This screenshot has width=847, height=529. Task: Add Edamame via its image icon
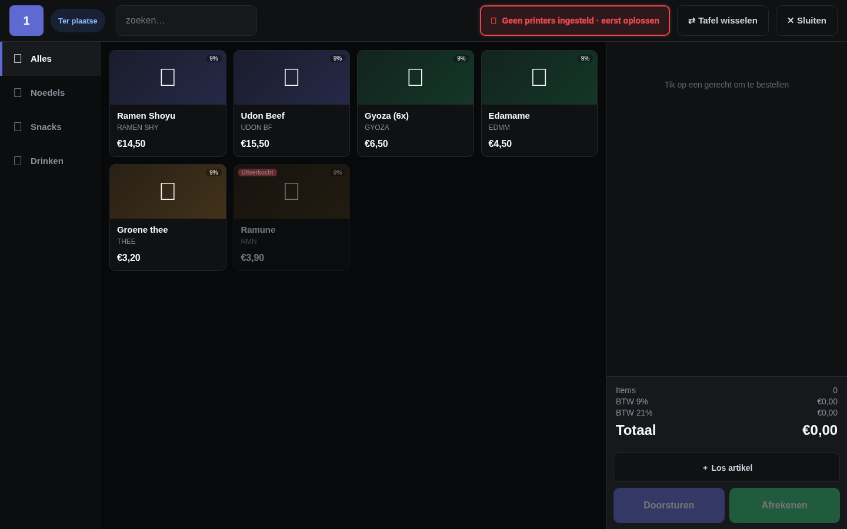click(x=539, y=77)
